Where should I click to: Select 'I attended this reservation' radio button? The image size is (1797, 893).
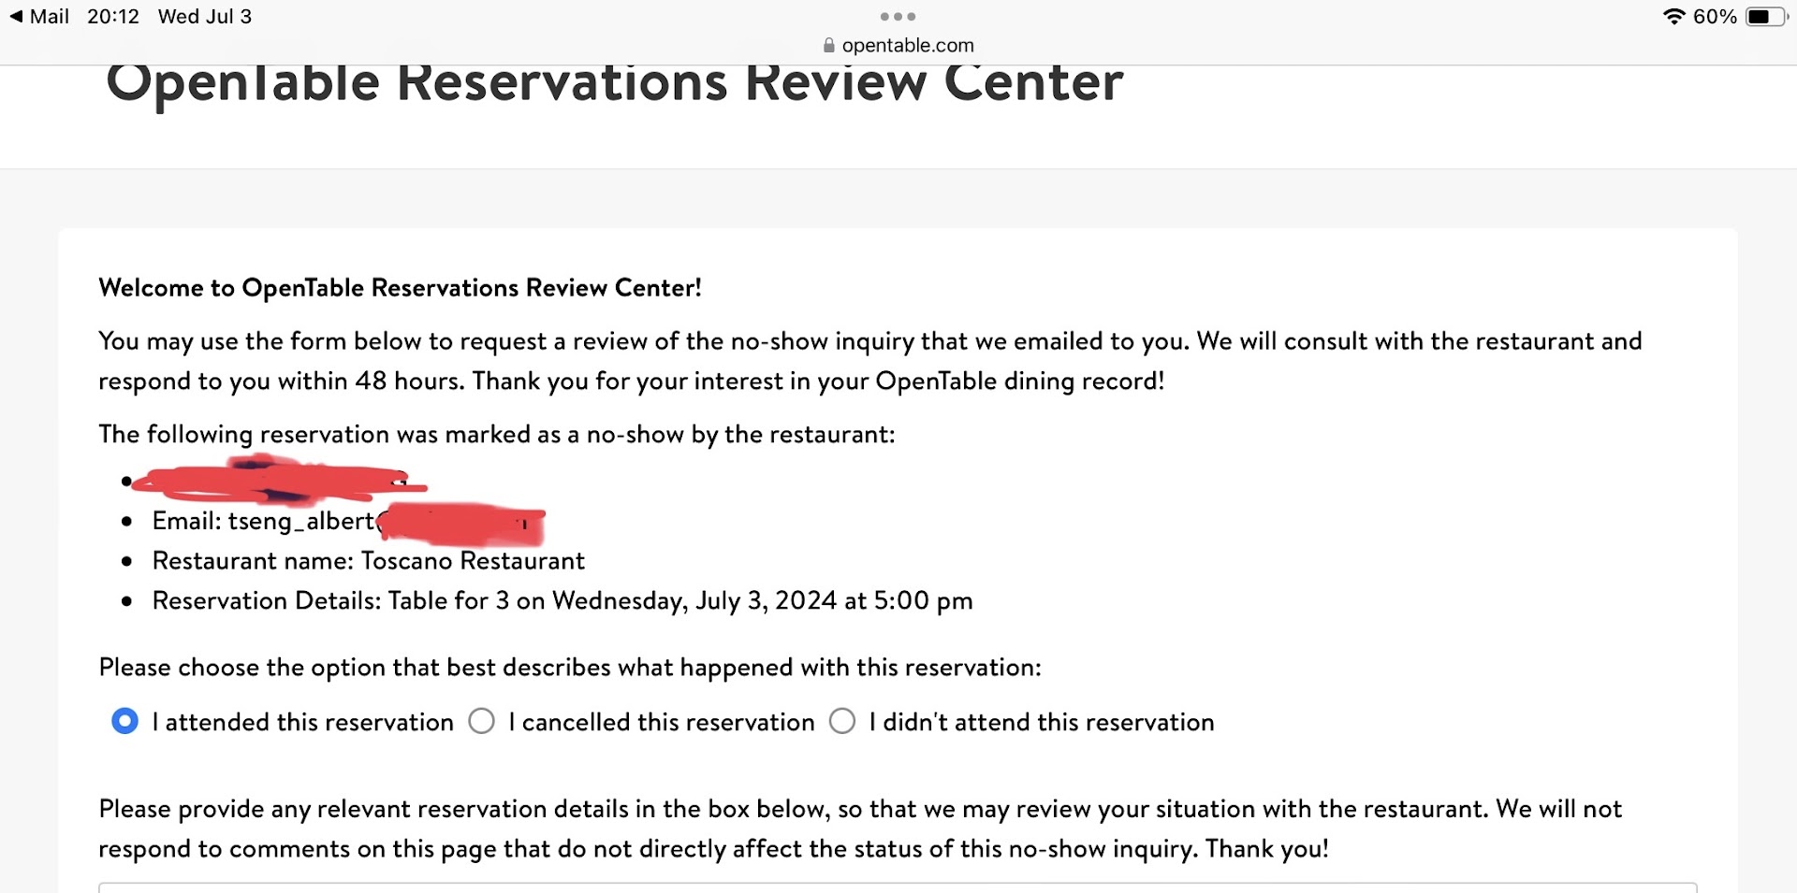124,722
